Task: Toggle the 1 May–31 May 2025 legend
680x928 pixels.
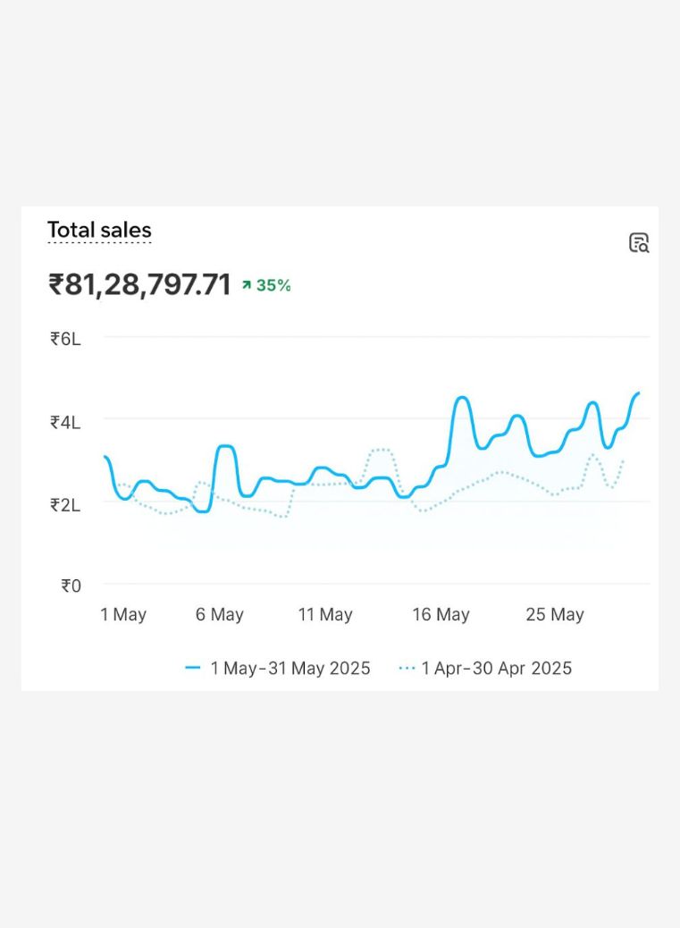Action: (278, 668)
